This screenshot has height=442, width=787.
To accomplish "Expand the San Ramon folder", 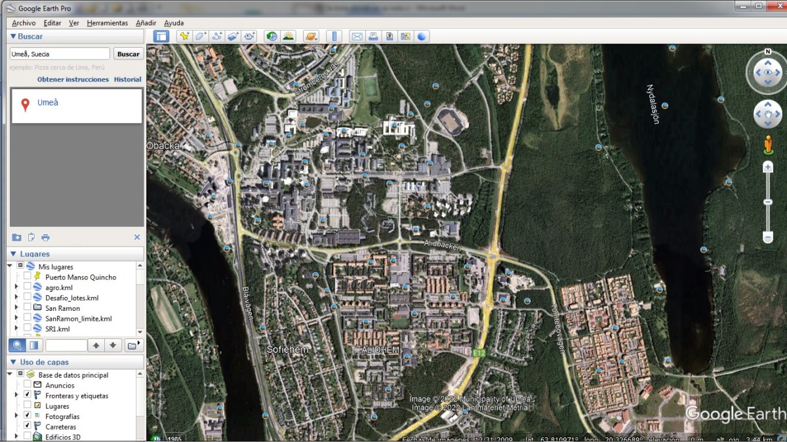I will (x=16, y=308).
